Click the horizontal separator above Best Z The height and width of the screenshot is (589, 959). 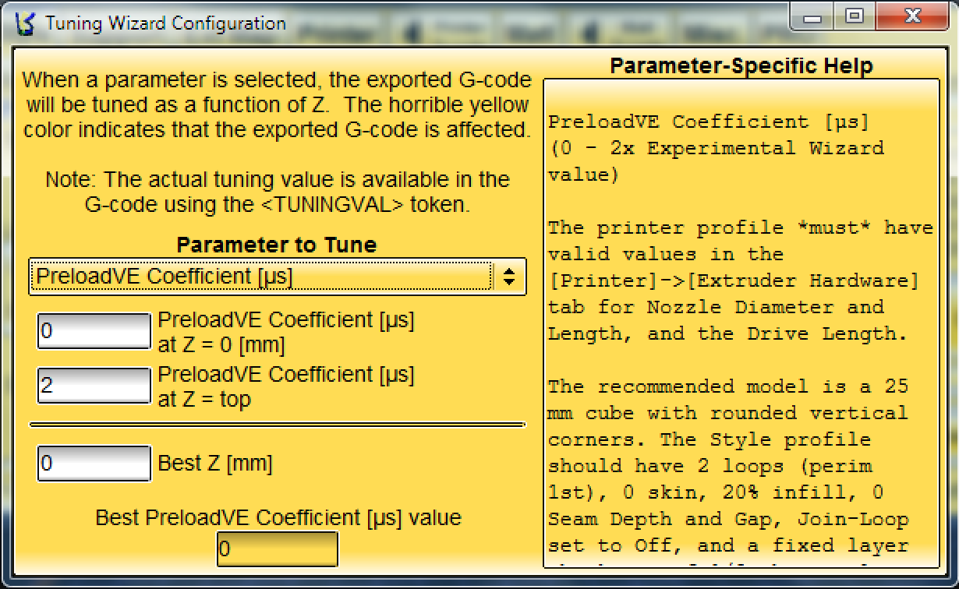277,425
